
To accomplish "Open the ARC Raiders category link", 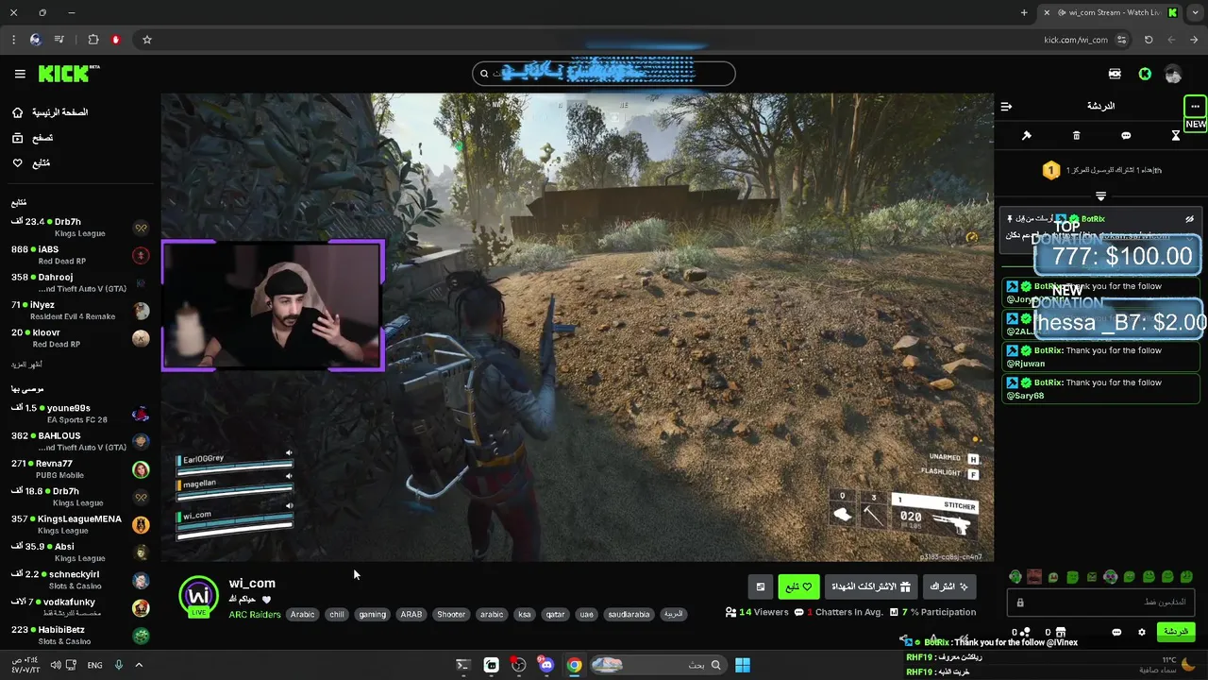I will coord(255,614).
